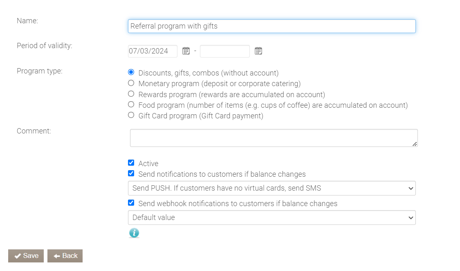Image resolution: width=460 pixels, height=271 pixels.
Task: Expand the Default value dropdown
Action: pyautogui.click(x=272, y=218)
